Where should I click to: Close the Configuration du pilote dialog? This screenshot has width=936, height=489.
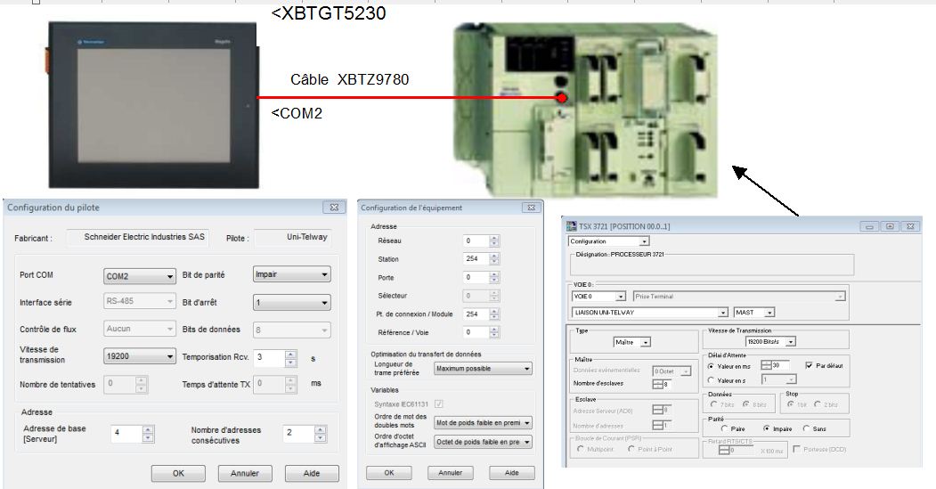click(334, 208)
